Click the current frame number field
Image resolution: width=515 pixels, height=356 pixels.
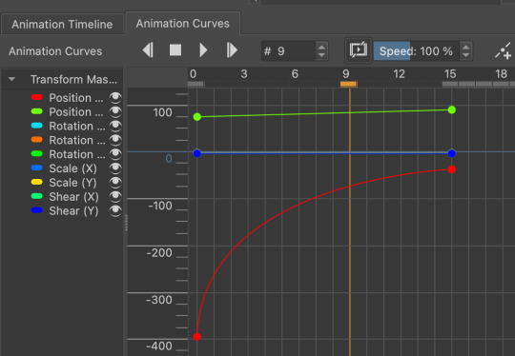coord(289,51)
